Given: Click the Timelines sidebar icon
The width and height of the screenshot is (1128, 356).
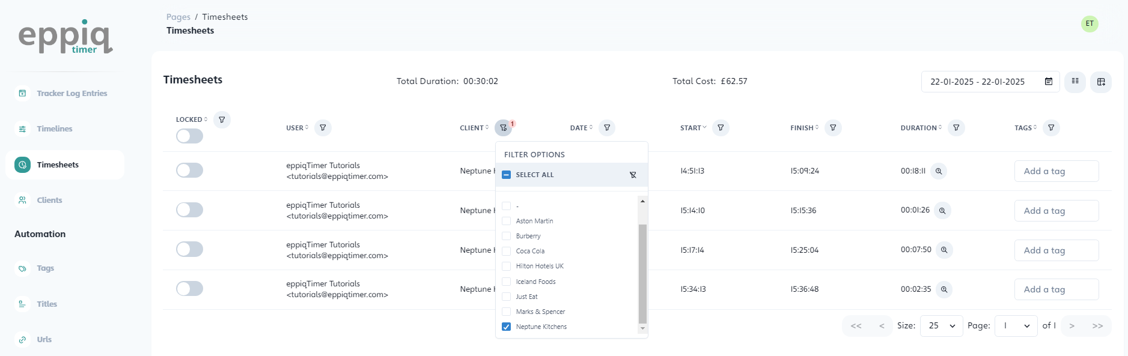Looking at the screenshot, I should pos(22,129).
